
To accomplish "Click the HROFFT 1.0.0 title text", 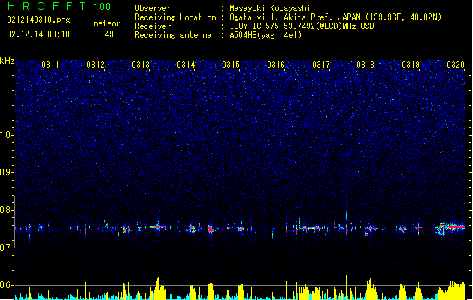I will coord(59,6).
